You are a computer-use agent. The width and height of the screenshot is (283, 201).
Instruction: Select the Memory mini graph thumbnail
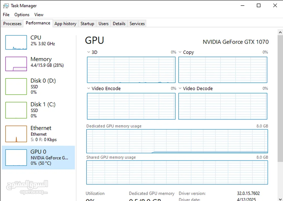click(x=16, y=64)
